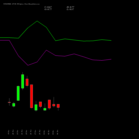The image size is (139, 139).
Task: Select the 27 Nov date label
Action: tap(35, 132)
